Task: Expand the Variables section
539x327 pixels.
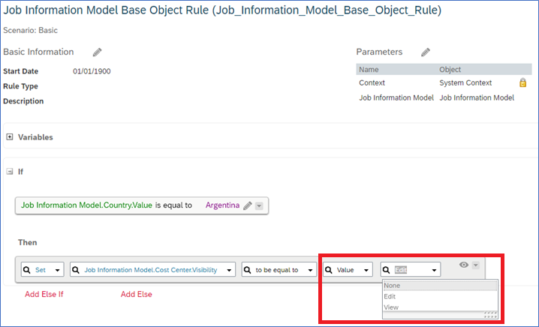Action: pos(10,137)
